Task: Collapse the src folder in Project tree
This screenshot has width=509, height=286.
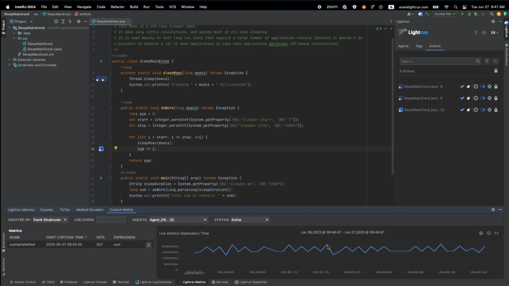Action: tap(14, 38)
